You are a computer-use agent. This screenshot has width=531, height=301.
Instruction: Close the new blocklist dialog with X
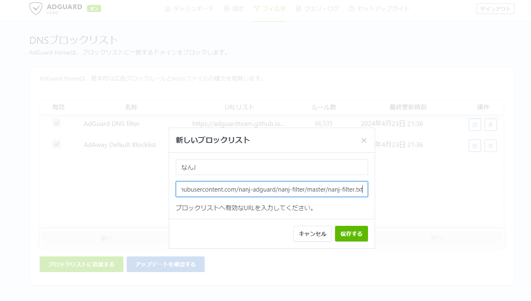pos(364,140)
